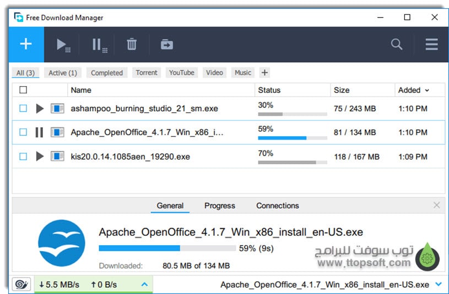Toggle snail mode in status bar

[21, 285]
